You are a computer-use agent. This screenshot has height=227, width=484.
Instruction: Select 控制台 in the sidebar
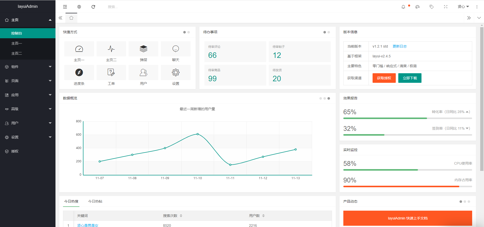pos(28,33)
